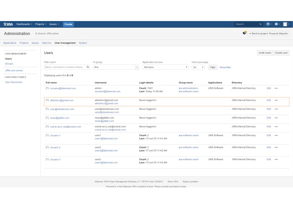
Task: Click the avatar icon beside Usuario 1
Action: pos(47,136)
